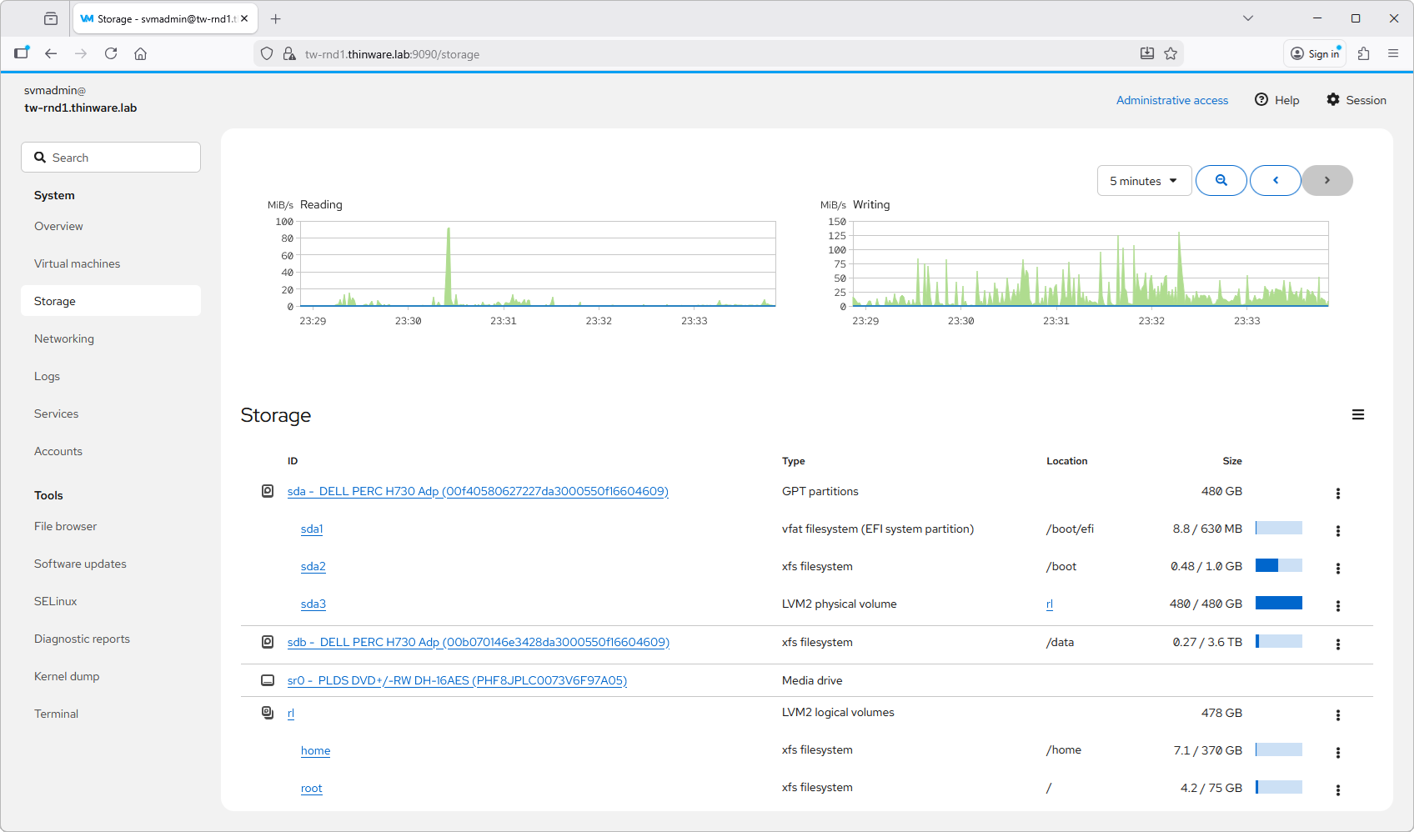The height and width of the screenshot is (832, 1414).
Task: Click Administrative access link
Action: [x=1172, y=100]
